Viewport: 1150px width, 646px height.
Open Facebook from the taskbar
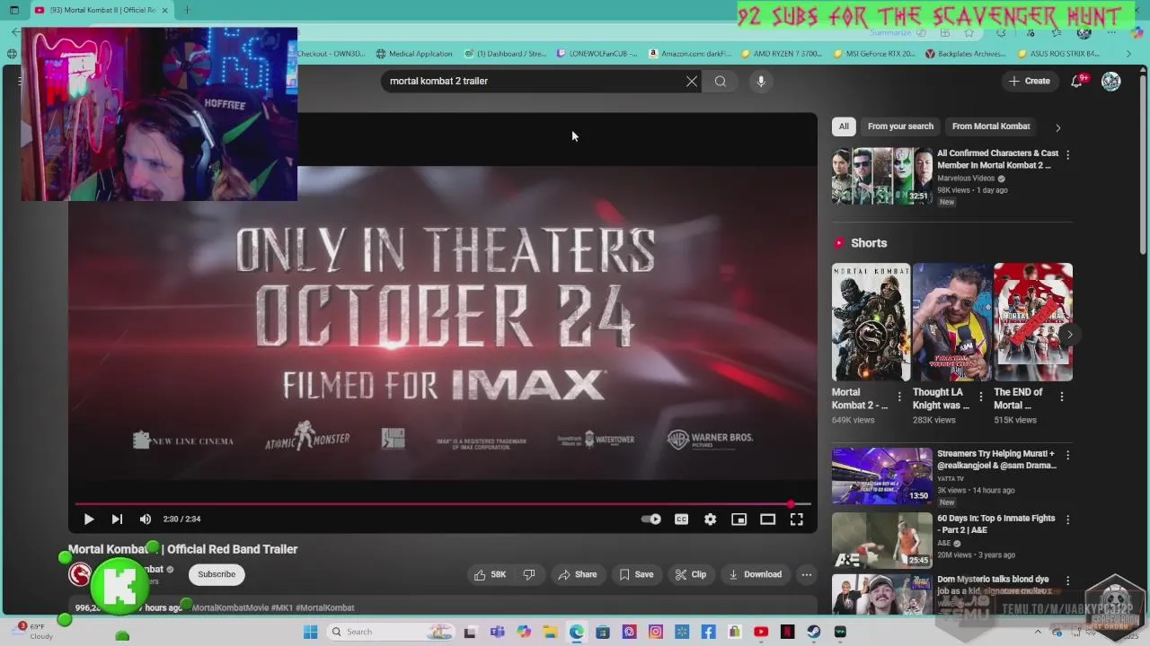[708, 632]
